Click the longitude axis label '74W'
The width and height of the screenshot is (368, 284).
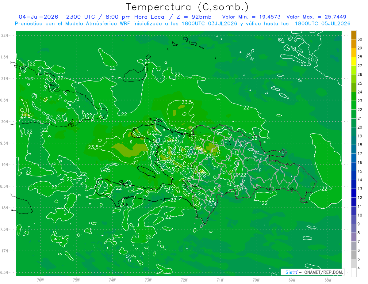pyautogui.click(x=112, y=280)
